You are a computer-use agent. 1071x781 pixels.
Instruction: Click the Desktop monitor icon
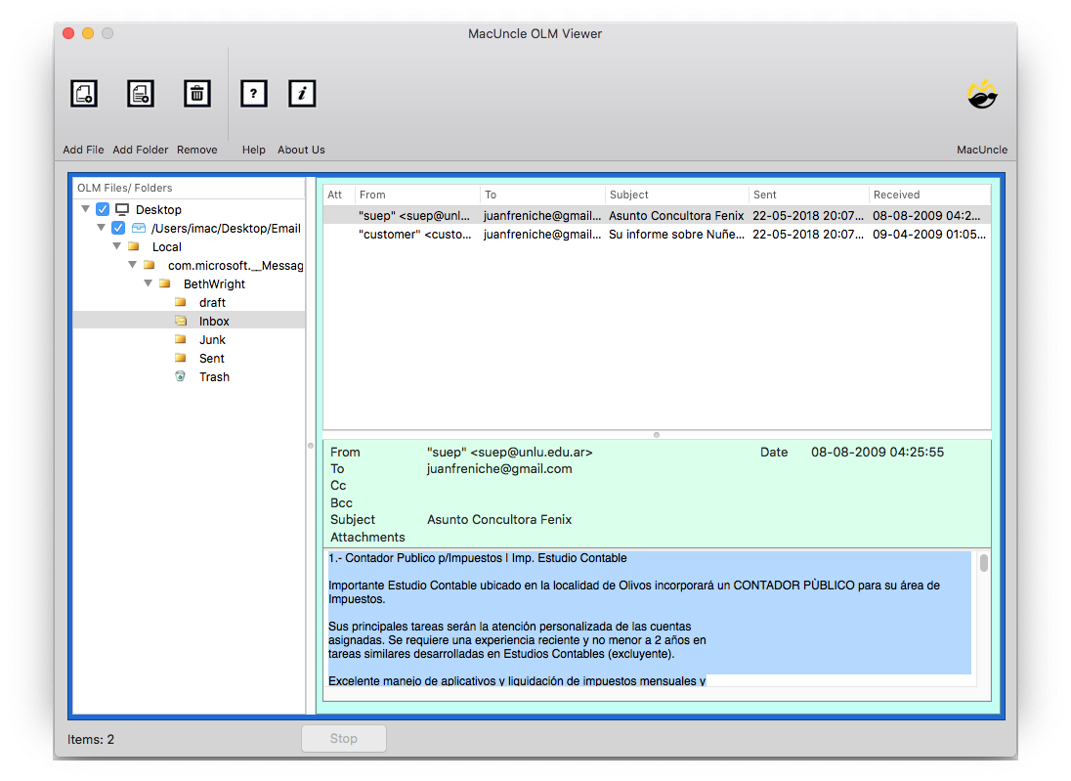[x=121, y=209]
